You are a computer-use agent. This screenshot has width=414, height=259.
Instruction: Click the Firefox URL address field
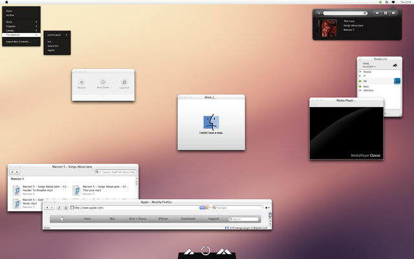[x=135, y=208]
